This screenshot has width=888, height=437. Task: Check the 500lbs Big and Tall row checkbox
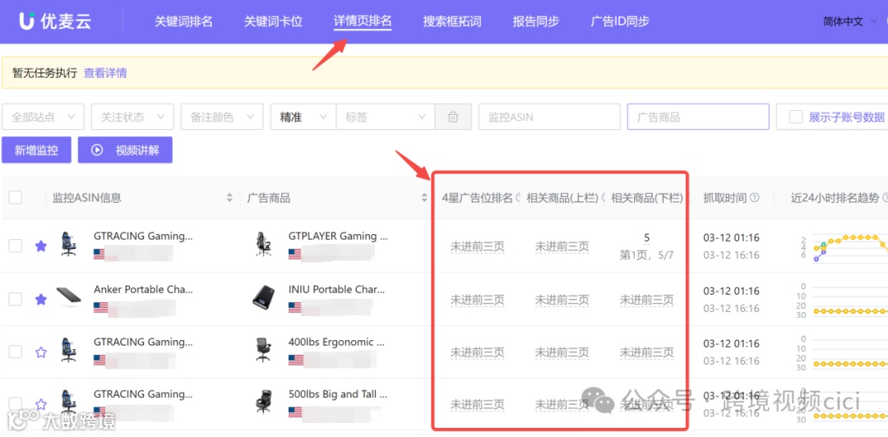pyautogui.click(x=16, y=404)
